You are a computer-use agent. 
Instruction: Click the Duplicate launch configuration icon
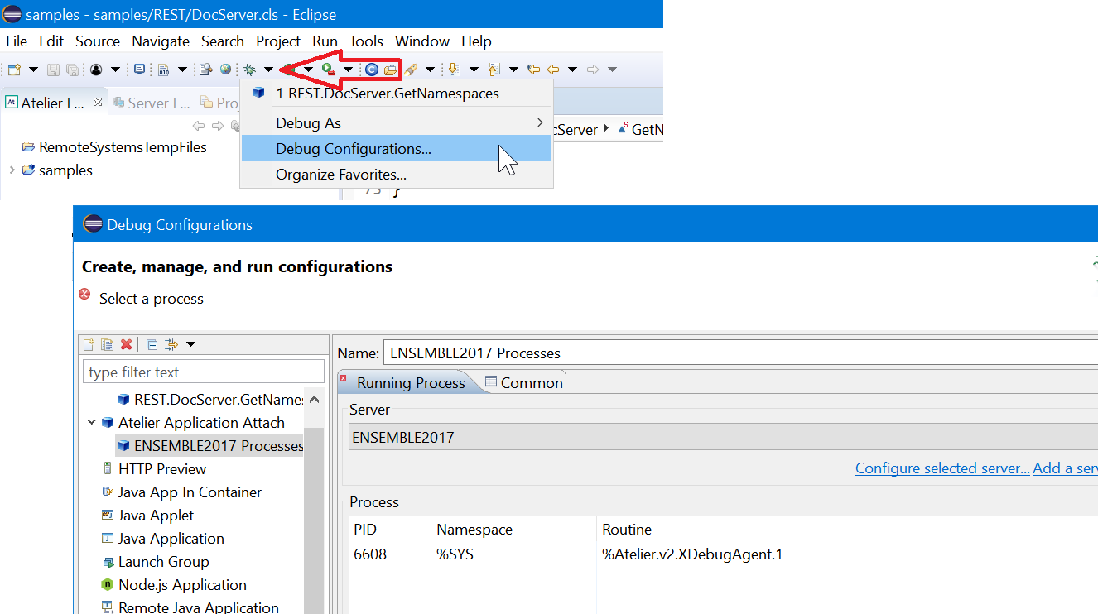(107, 344)
